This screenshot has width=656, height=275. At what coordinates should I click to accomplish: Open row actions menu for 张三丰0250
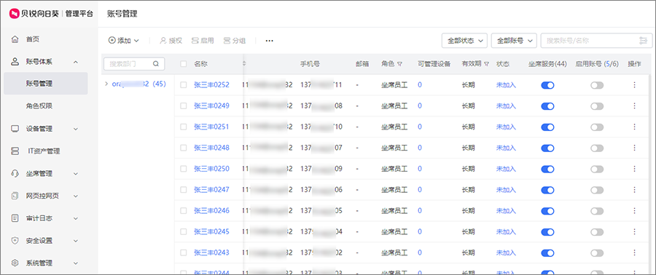click(634, 169)
